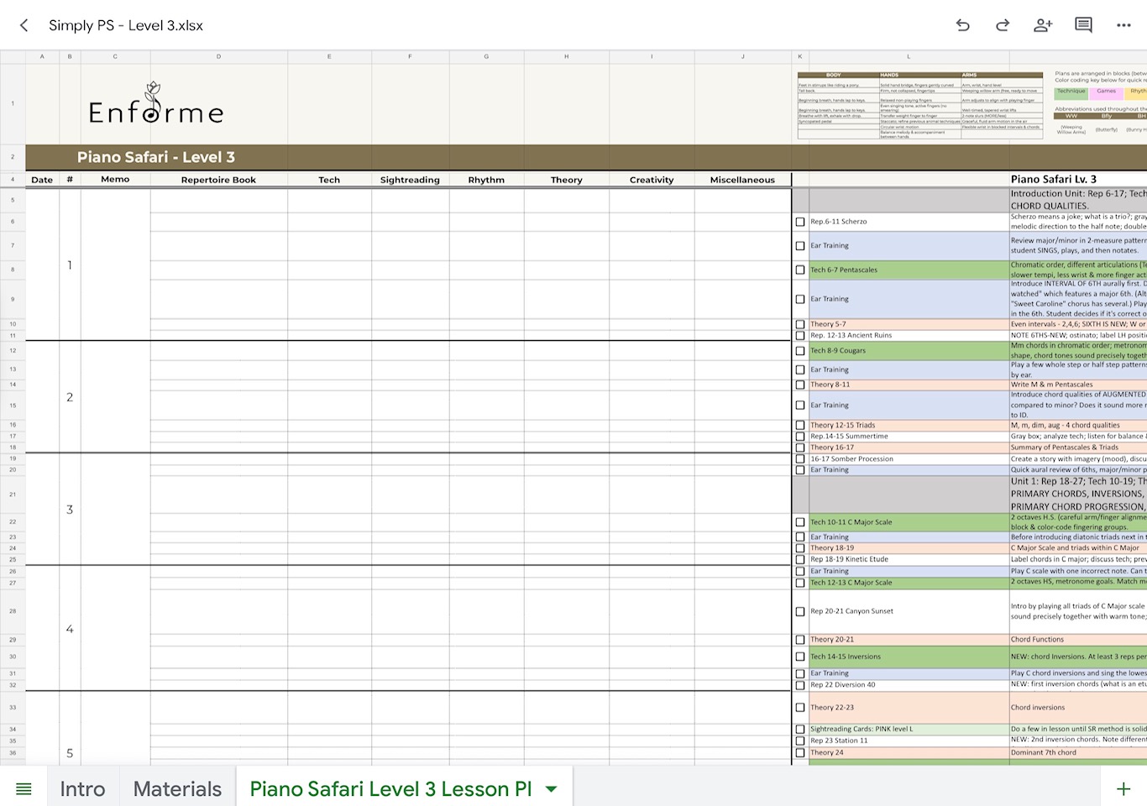Select the Tech header cell
The width and height of the screenshot is (1147, 806).
(329, 180)
